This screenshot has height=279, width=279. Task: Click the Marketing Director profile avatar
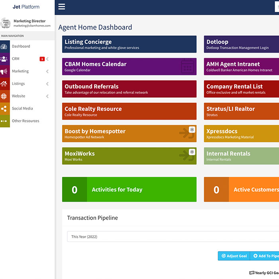coord(5,23)
